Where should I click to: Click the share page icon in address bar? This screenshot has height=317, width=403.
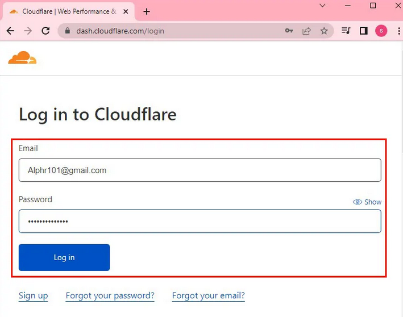(306, 31)
